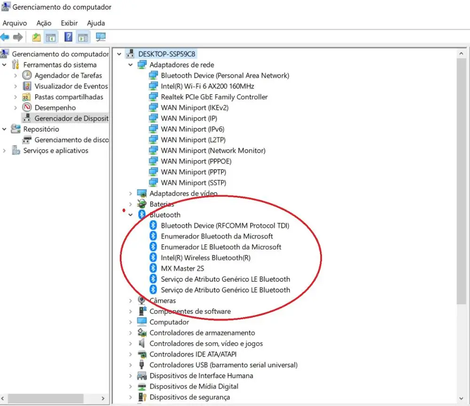This screenshot has height=406, width=470.
Task: Click the Agendador de Tarefas clock icon
Action: [27, 75]
